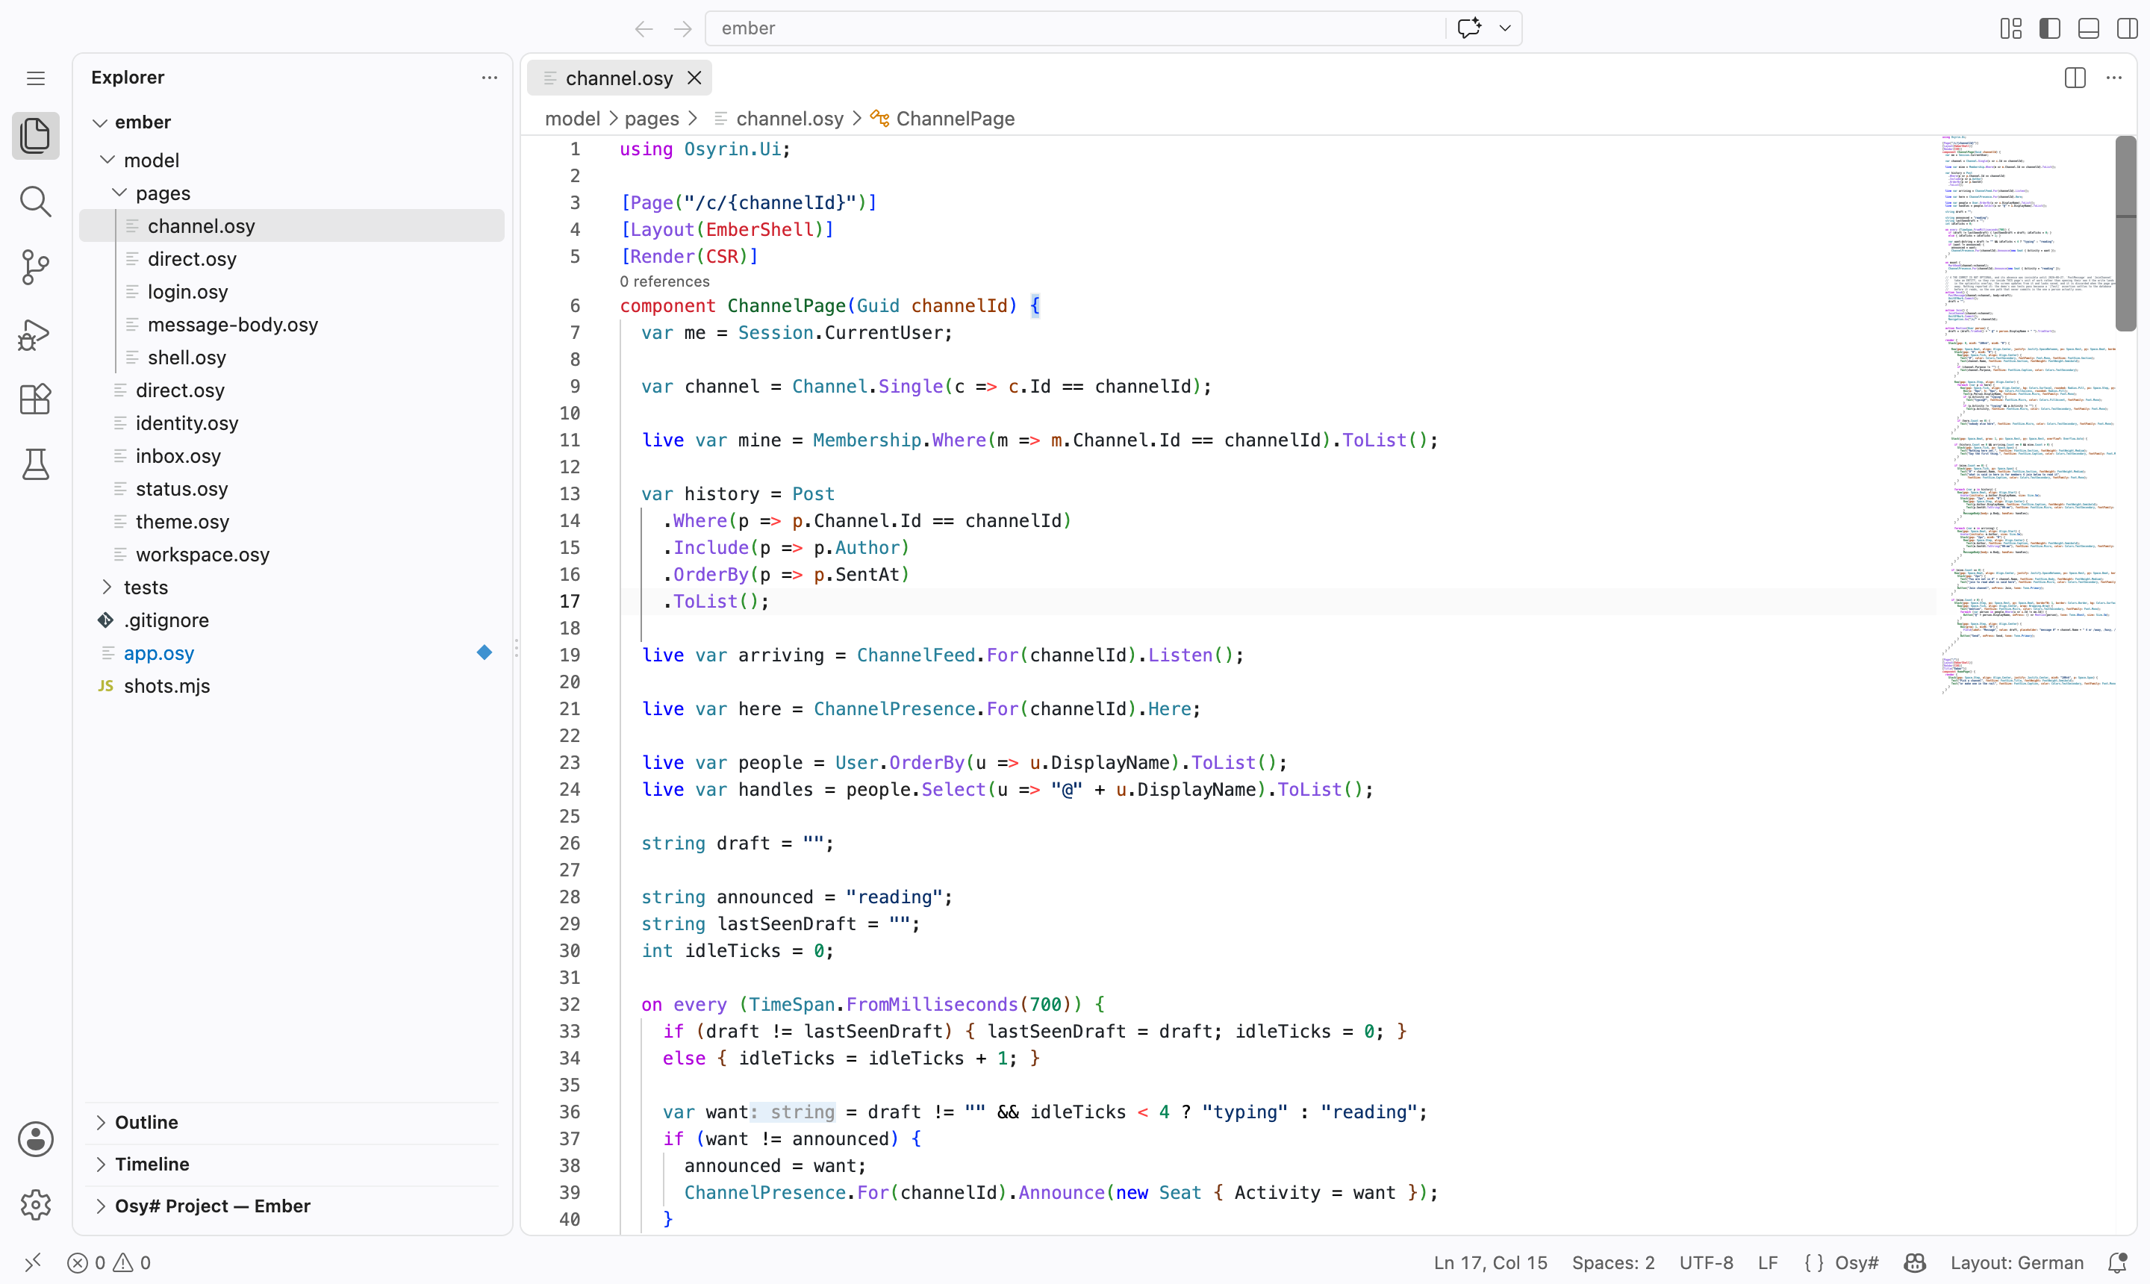Viewport: 2150px width, 1284px height.
Task: Expand the Osy# Project — Ember section
Action: pos(293,1206)
